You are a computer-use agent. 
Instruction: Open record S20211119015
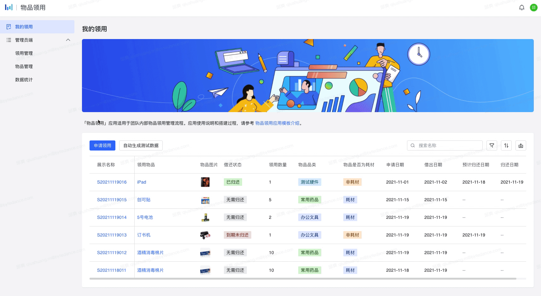[x=112, y=200]
